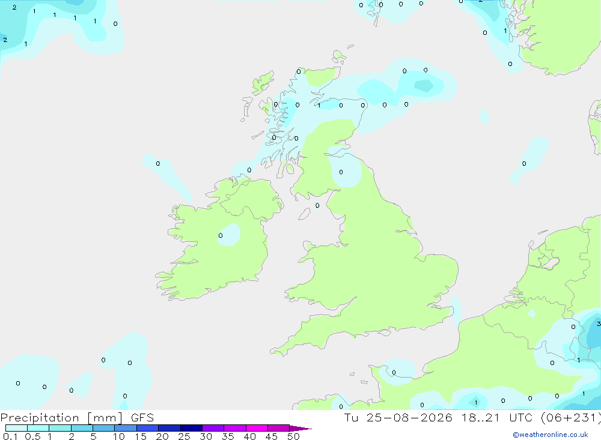Click the legend label '10'

(x=119, y=436)
